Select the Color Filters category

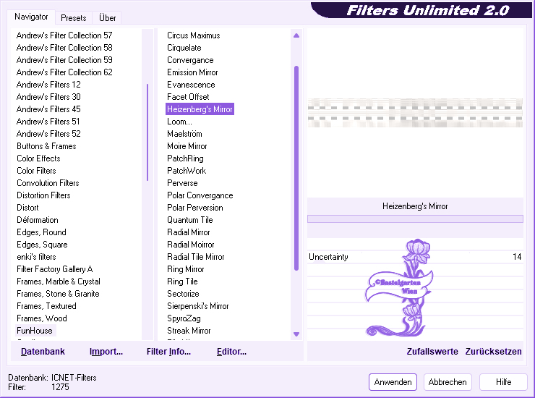[x=36, y=171]
